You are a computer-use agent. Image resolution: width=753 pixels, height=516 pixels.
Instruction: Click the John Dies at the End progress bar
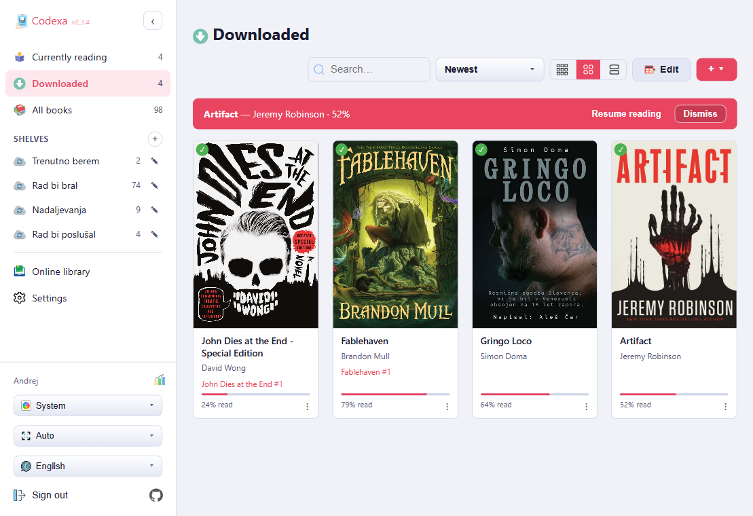[255, 394]
